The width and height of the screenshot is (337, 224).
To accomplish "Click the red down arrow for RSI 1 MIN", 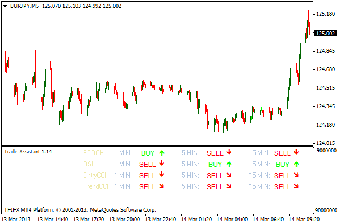I will click(162, 164).
